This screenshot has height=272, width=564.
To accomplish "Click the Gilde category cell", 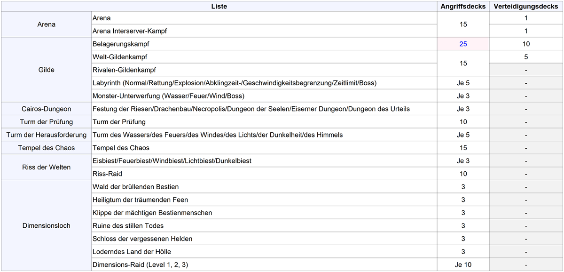I will pos(46,70).
